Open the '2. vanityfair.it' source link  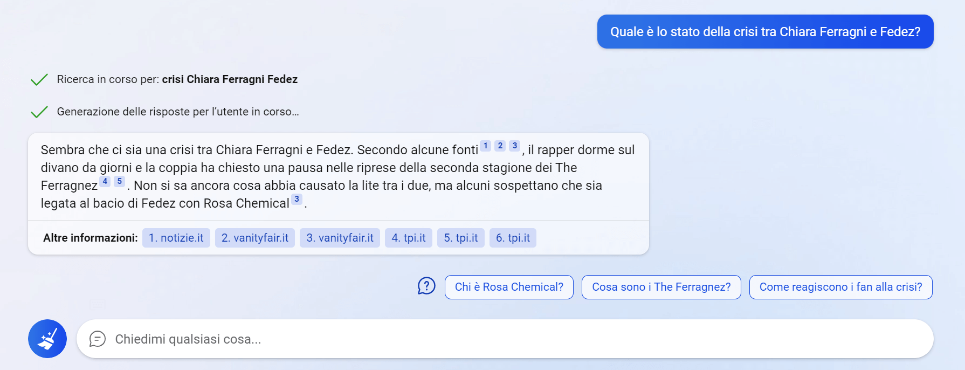255,238
